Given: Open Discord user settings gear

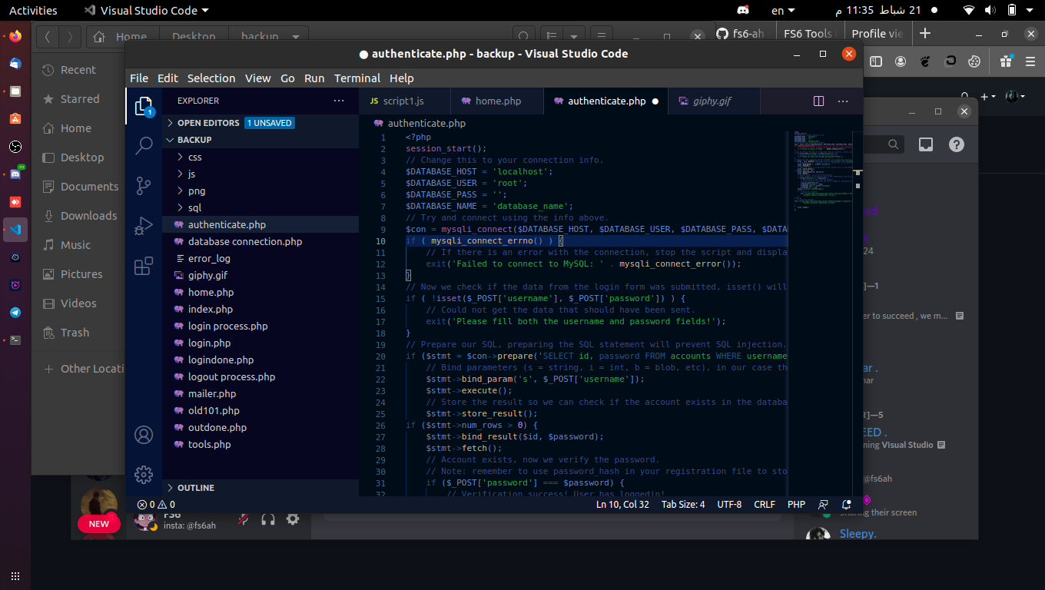Looking at the screenshot, I should coord(293,519).
